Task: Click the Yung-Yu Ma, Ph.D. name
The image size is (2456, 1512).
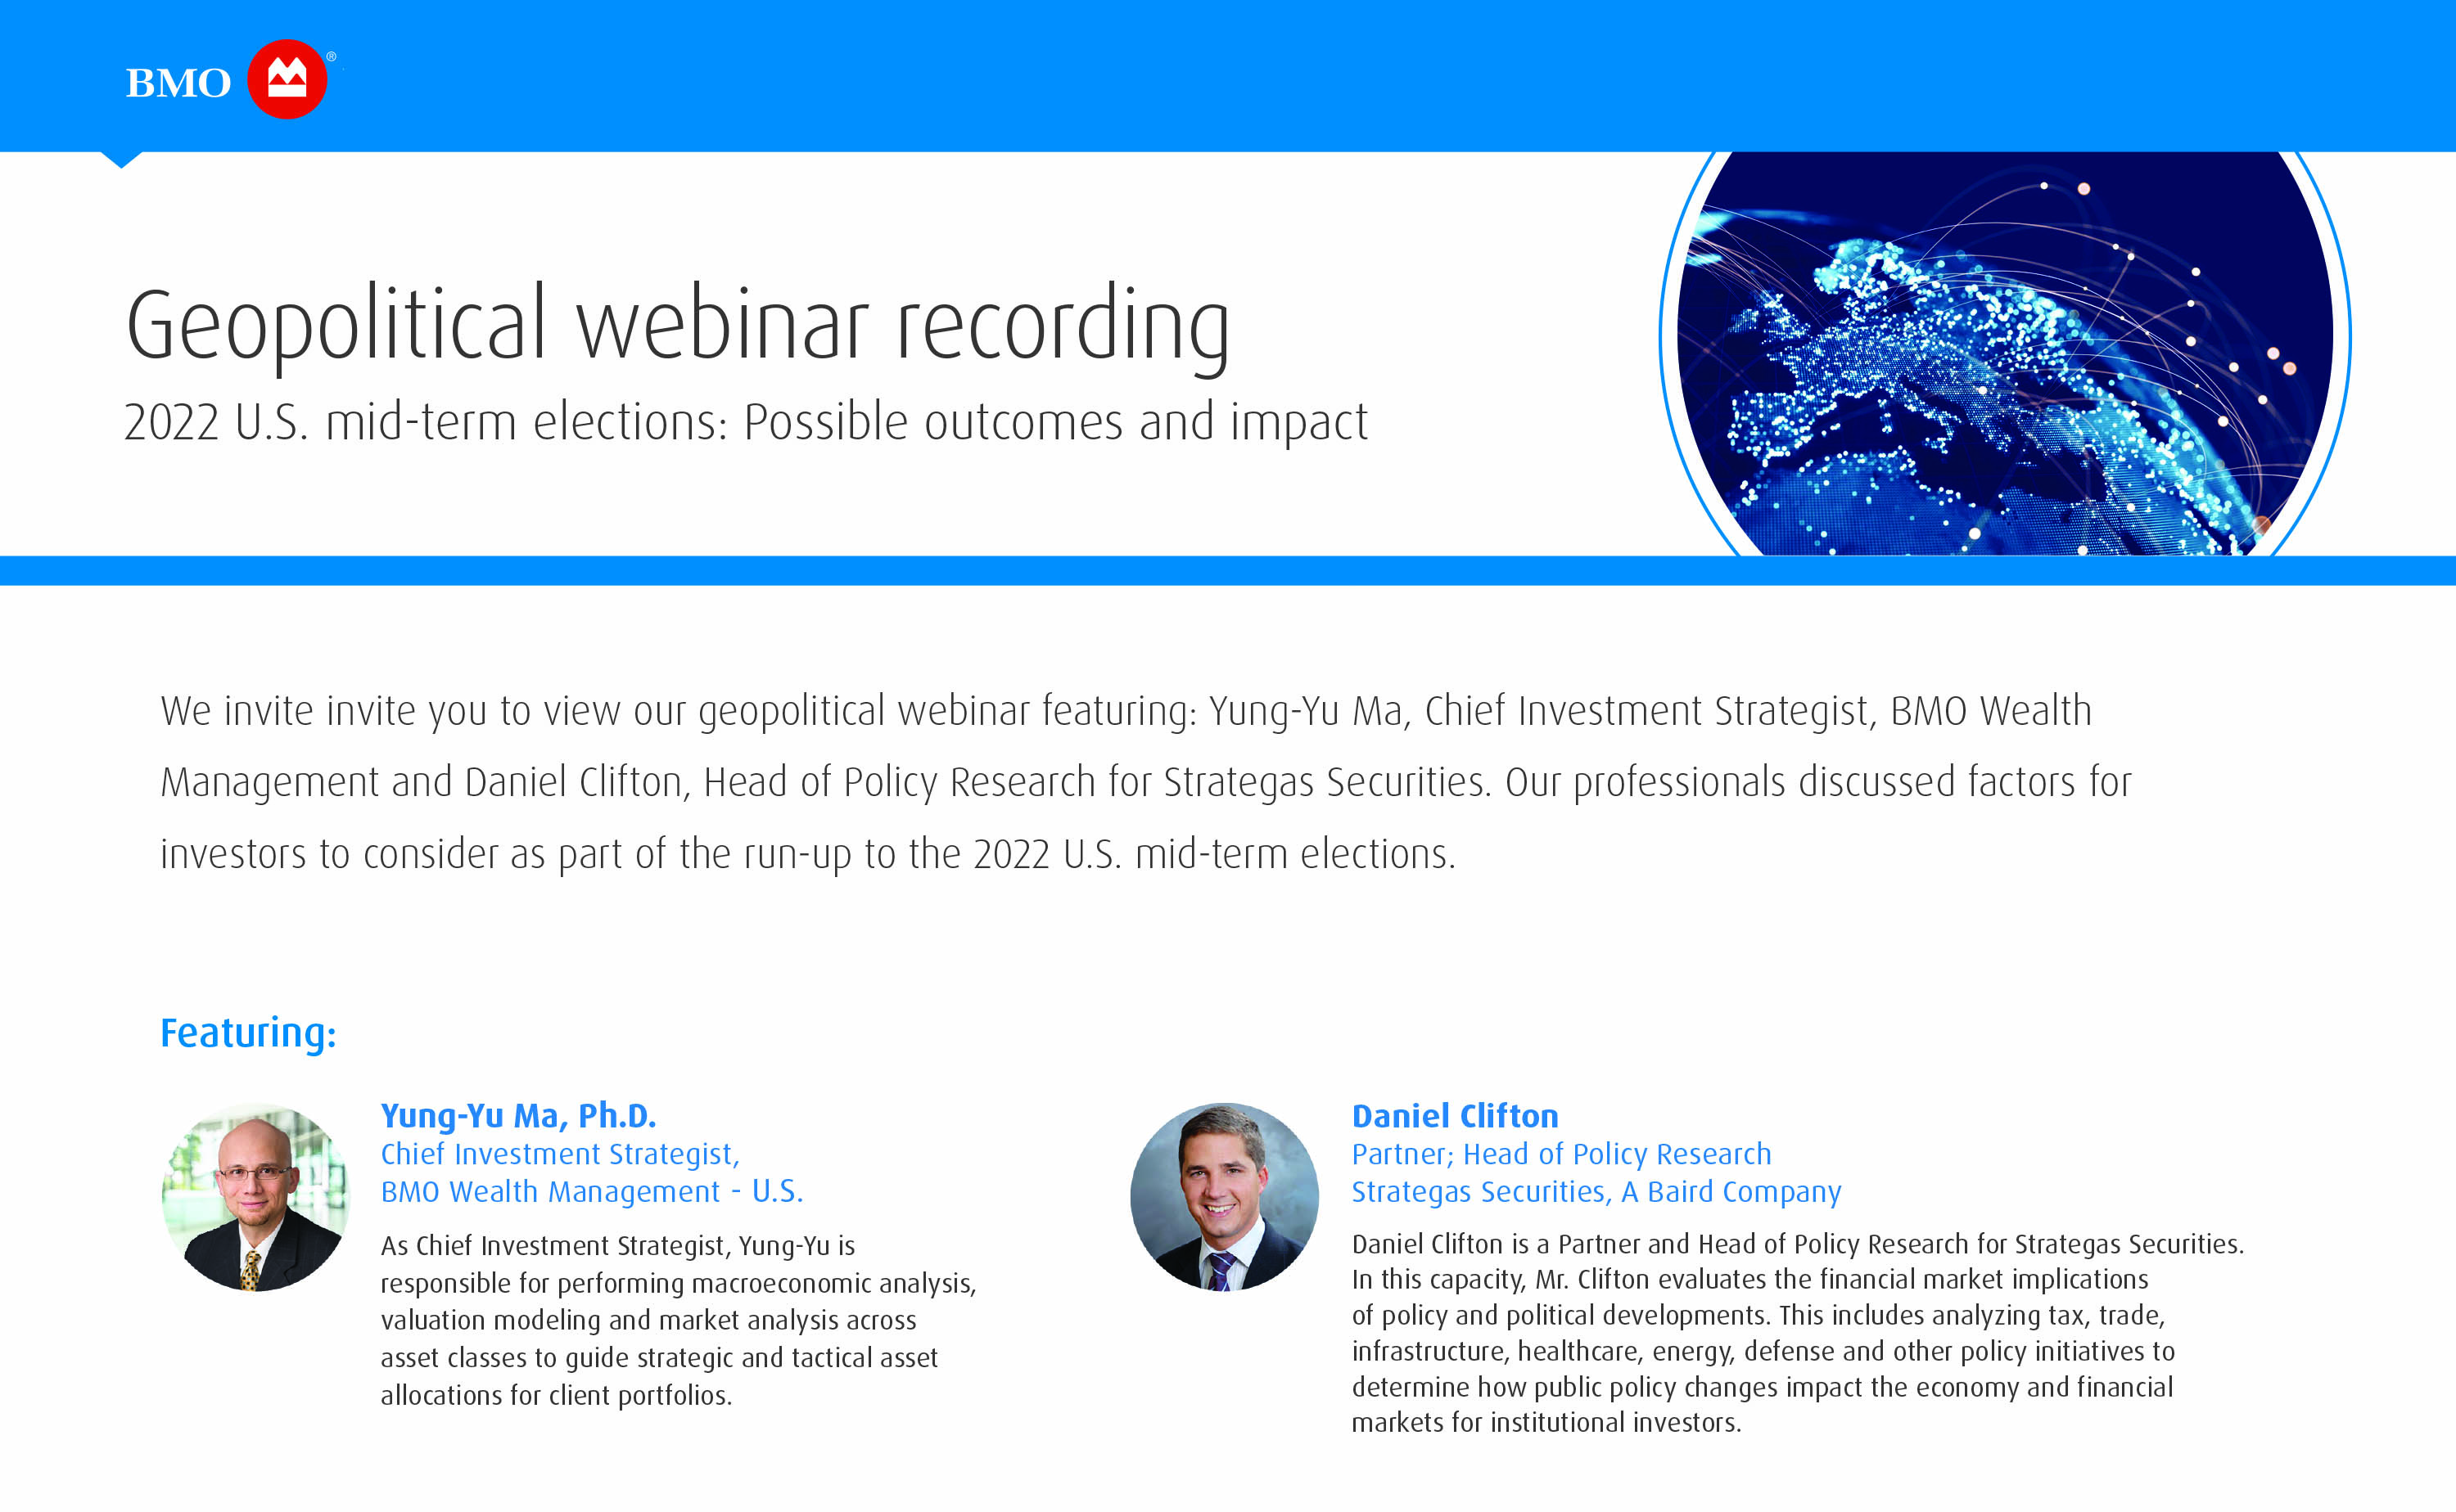Action: click(x=518, y=1114)
